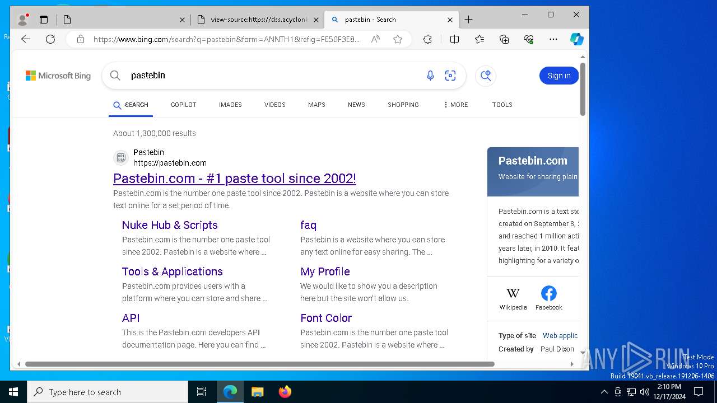Select the IMAGES search tab
Image resolution: width=717 pixels, height=403 pixels.
tap(230, 105)
